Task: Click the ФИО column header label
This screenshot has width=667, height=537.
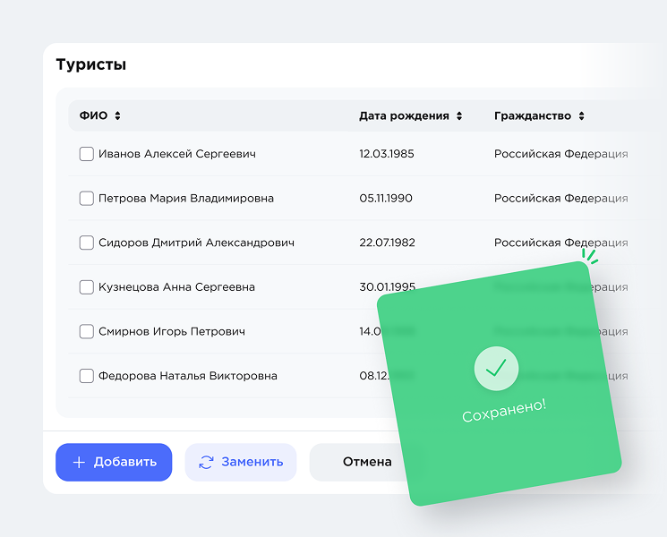Action: (93, 116)
